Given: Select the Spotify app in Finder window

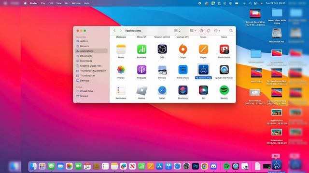Looking at the screenshot, I should tap(224, 90).
